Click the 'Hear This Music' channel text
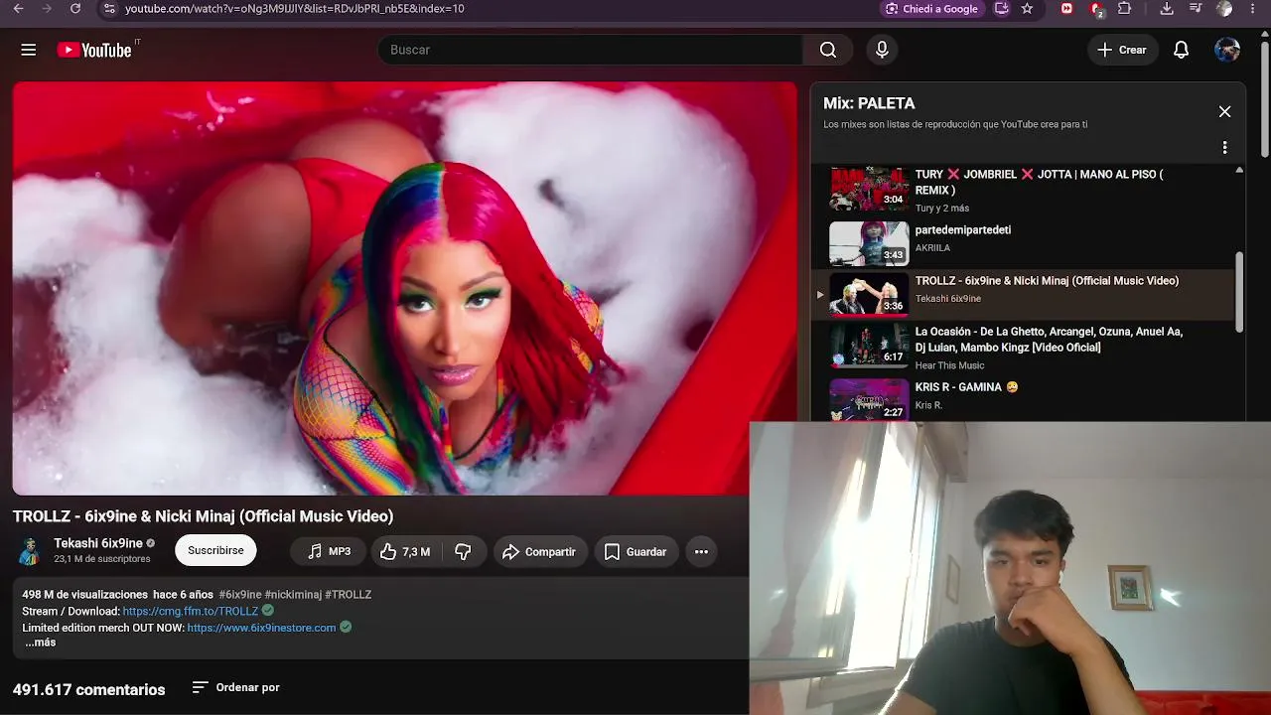This screenshot has width=1271, height=715. [x=950, y=365]
